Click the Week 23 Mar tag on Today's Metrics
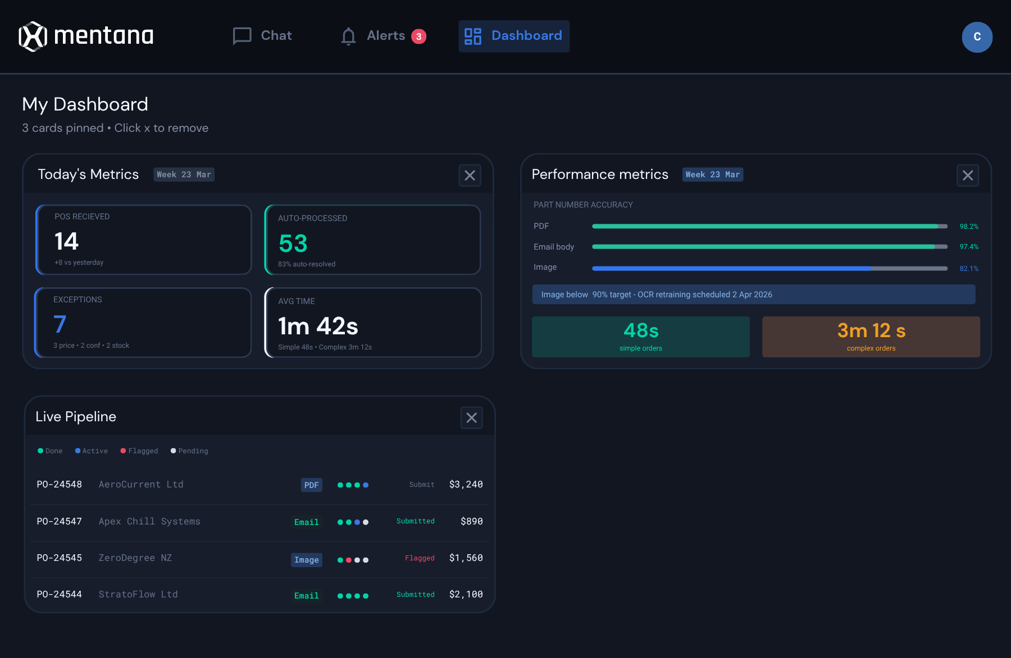 [184, 174]
